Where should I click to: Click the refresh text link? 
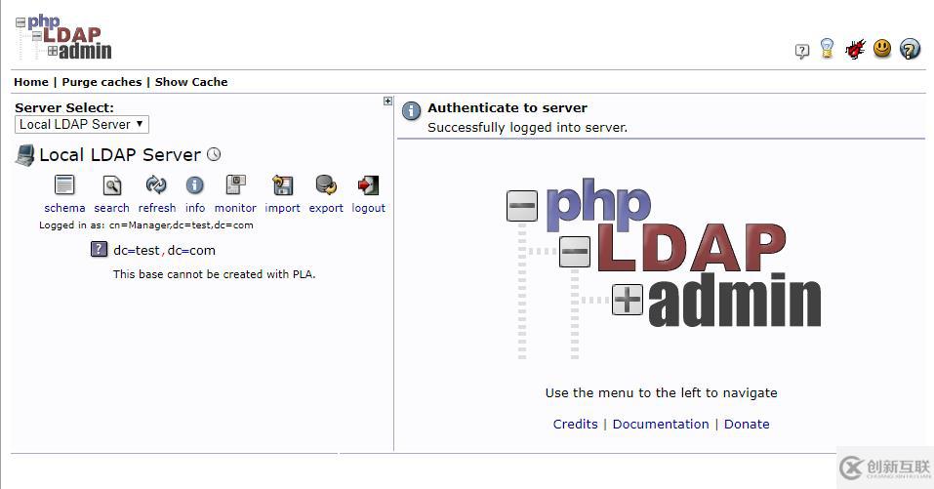157,208
